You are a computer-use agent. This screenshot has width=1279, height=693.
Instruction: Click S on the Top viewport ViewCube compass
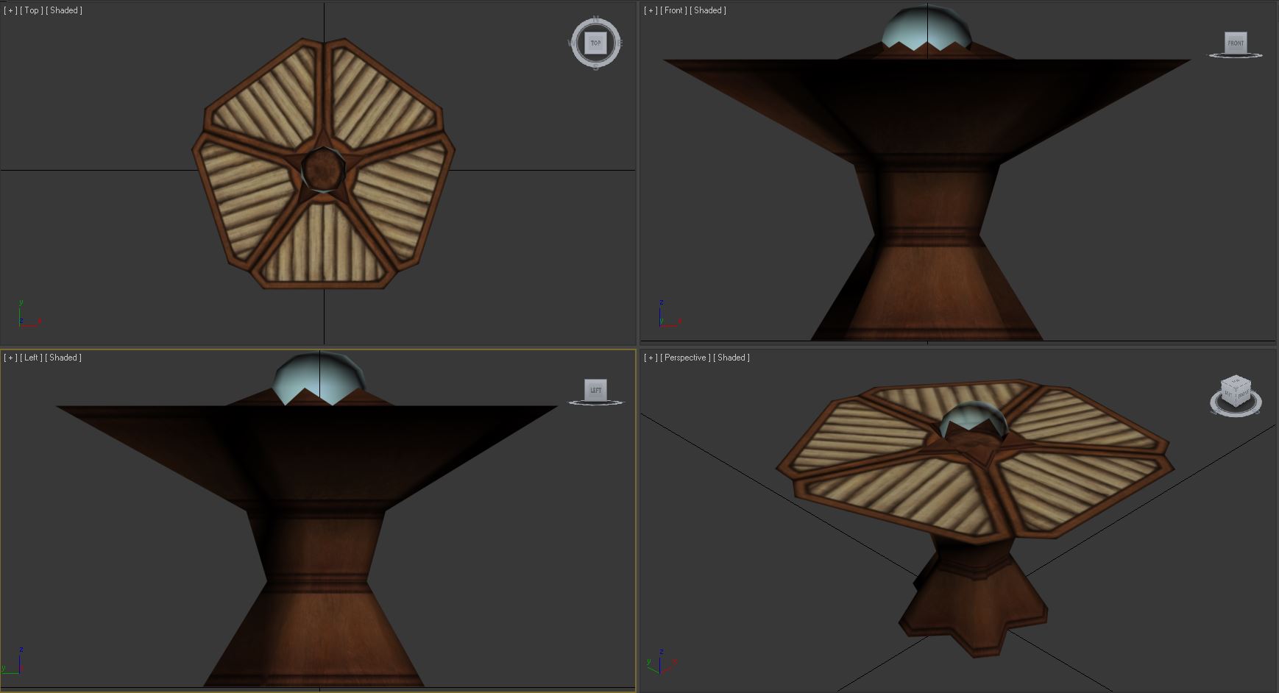(595, 68)
